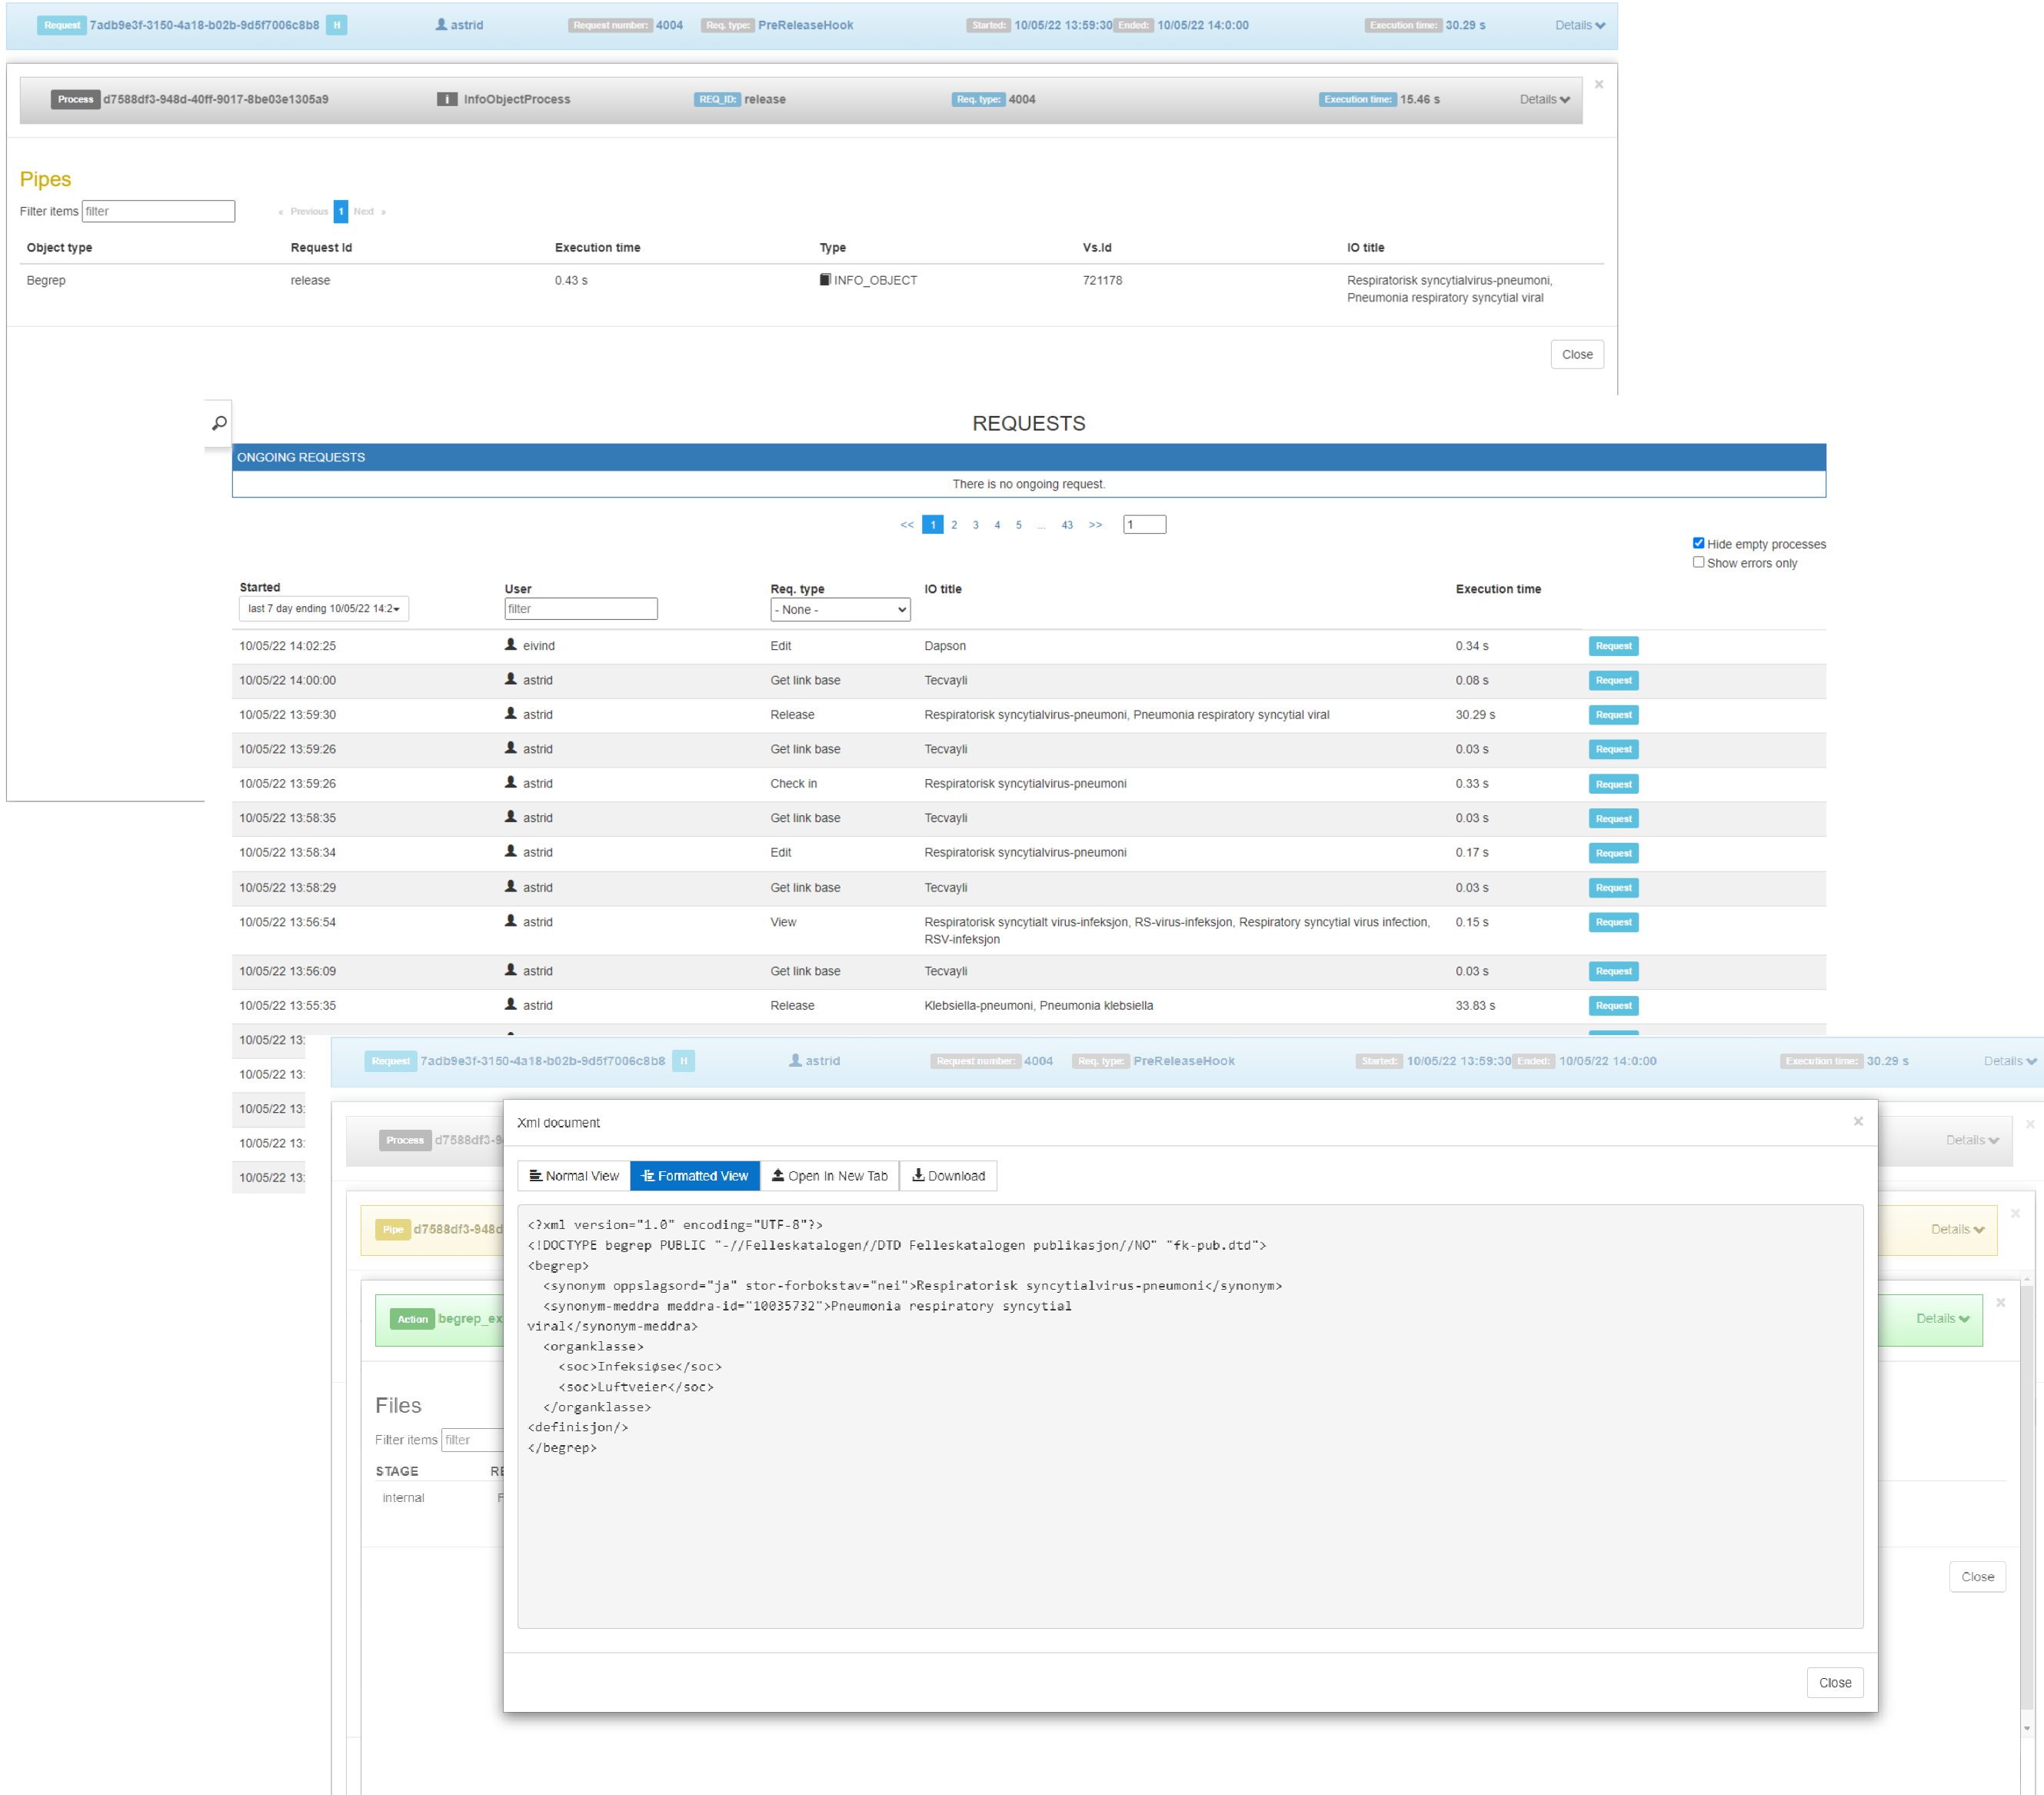2044x1795 pixels.
Task: Uncheck Hide empty processes
Action: pyautogui.click(x=1698, y=543)
